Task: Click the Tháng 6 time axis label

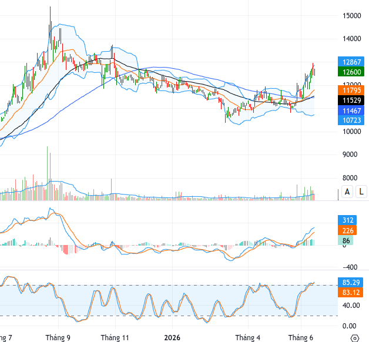Action: coord(301,338)
